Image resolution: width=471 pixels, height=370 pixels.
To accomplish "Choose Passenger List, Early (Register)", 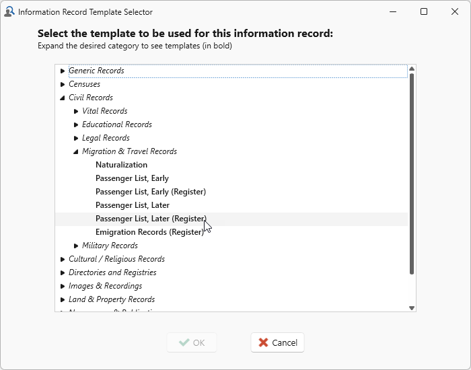I will point(150,192).
